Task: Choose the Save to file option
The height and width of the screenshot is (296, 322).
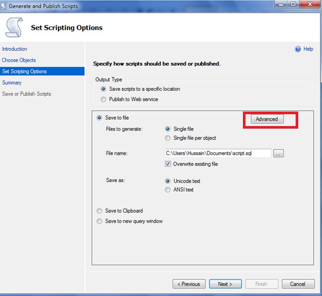Action: [100, 118]
